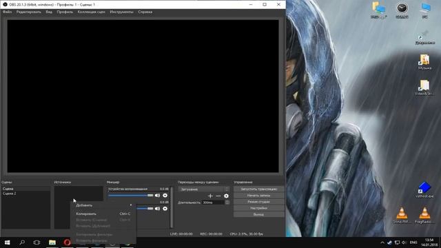The width and height of the screenshot is (441, 248).
Task: Open settings gear for Устройство воспроизведения channel
Action: coord(165,195)
